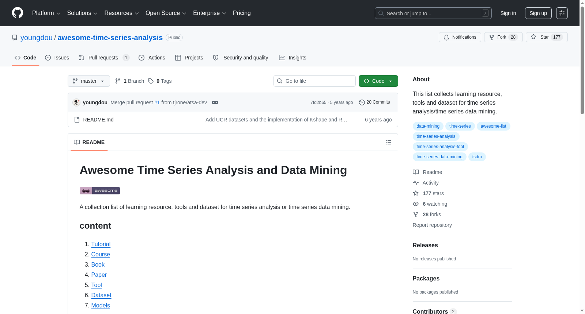
Task: Expand the Open Source menu
Action: (x=166, y=13)
